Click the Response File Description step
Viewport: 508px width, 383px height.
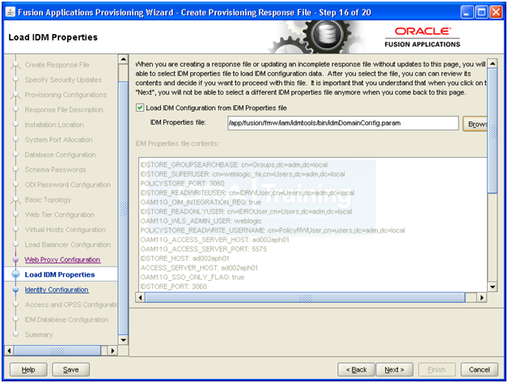pos(64,110)
